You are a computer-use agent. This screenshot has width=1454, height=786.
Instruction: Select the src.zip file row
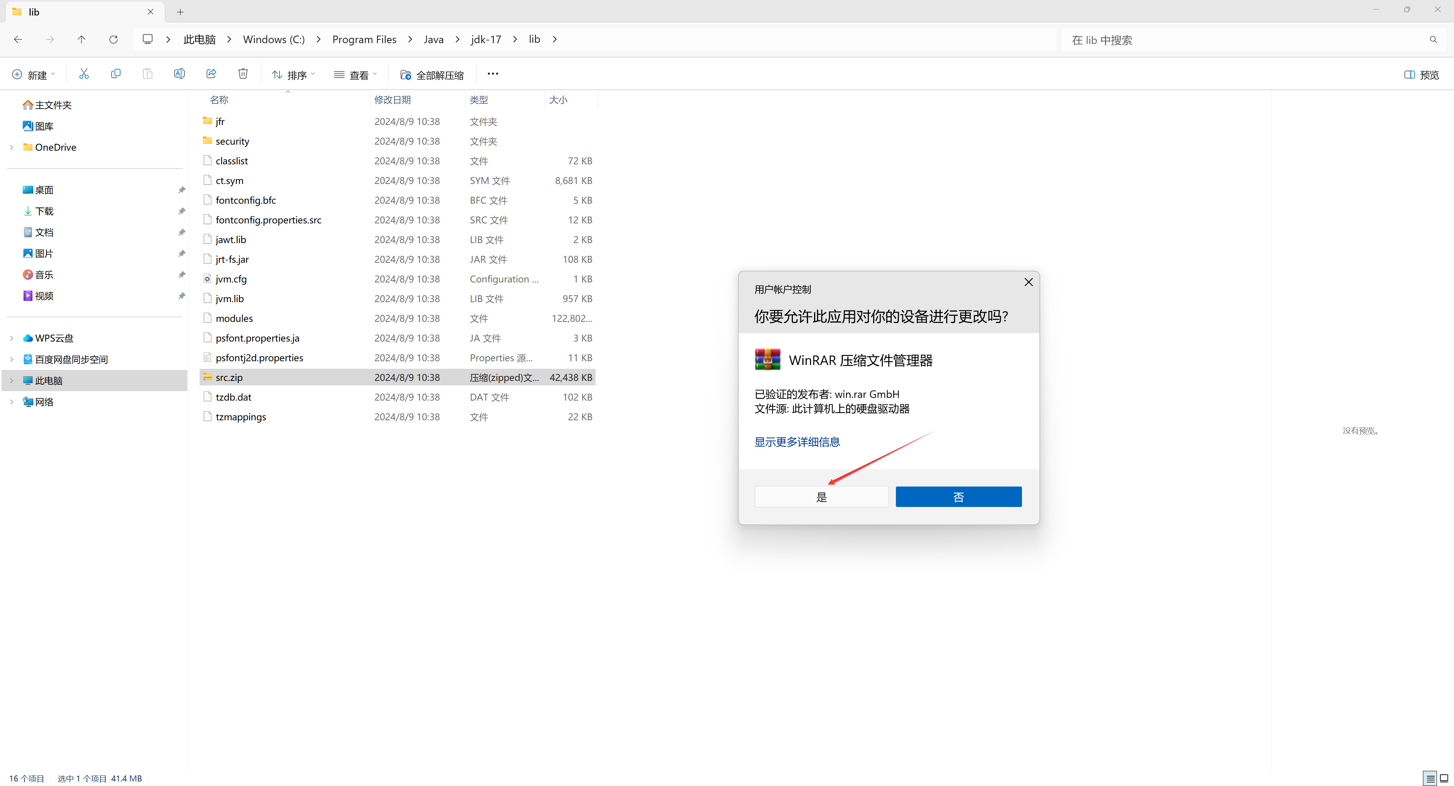tap(229, 377)
